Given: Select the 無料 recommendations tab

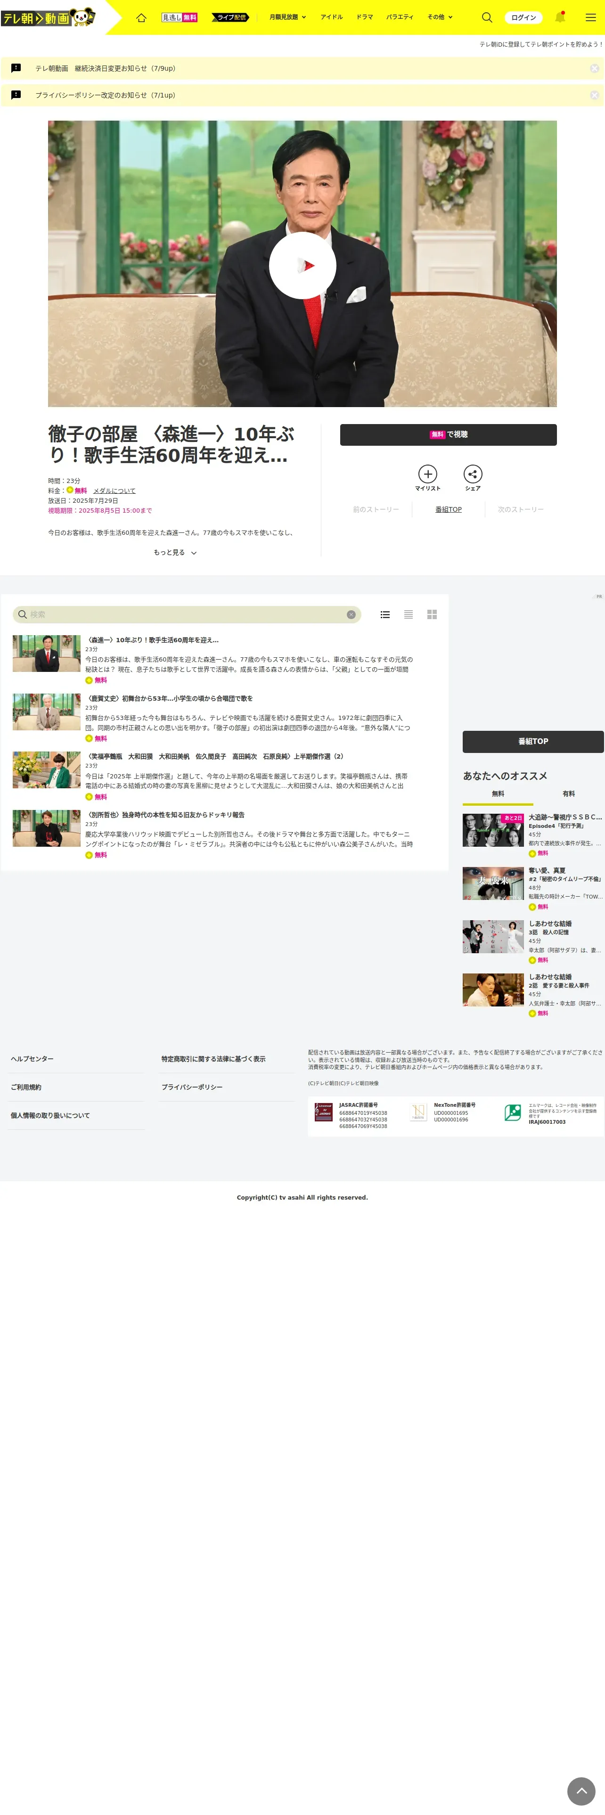Looking at the screenshot, I should click(x=498, y=794).
